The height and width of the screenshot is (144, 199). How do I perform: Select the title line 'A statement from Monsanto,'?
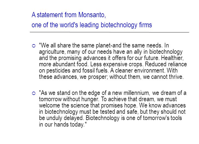coord(69,15)
